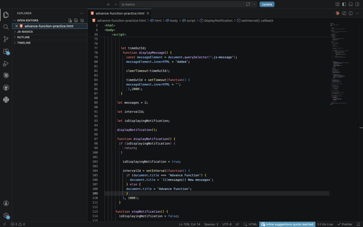Open the Run and Debug view
This screenshot has height=227, width=363.
pos(6,64)
